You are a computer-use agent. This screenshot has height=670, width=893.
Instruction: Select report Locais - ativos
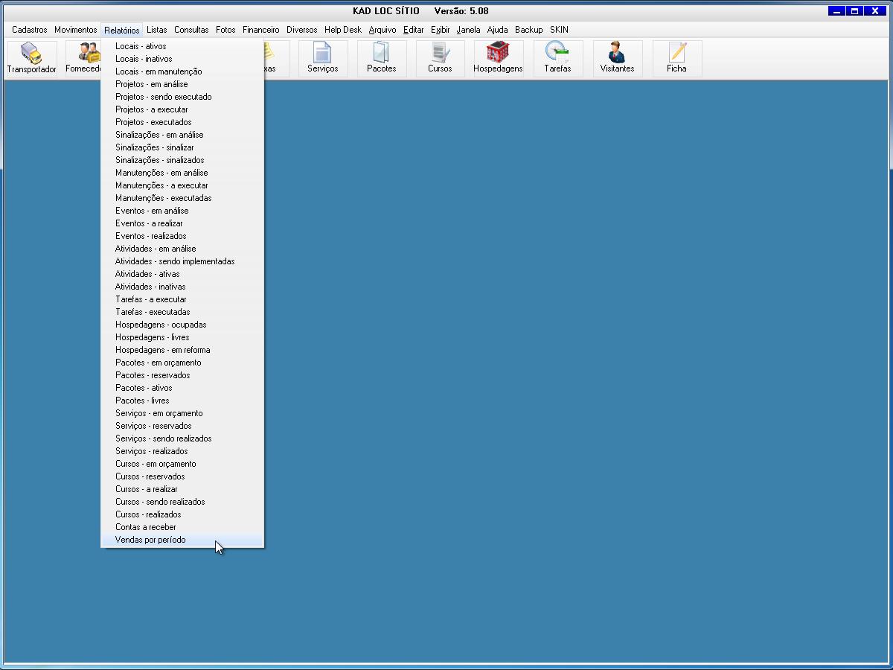pos(182,46)
